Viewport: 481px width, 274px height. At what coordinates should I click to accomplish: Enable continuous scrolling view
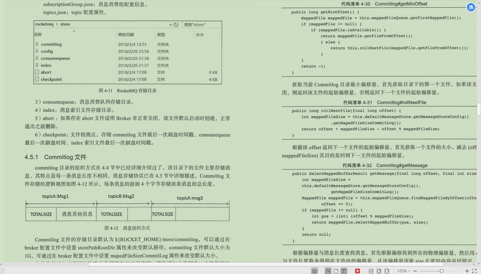(328, 271)
